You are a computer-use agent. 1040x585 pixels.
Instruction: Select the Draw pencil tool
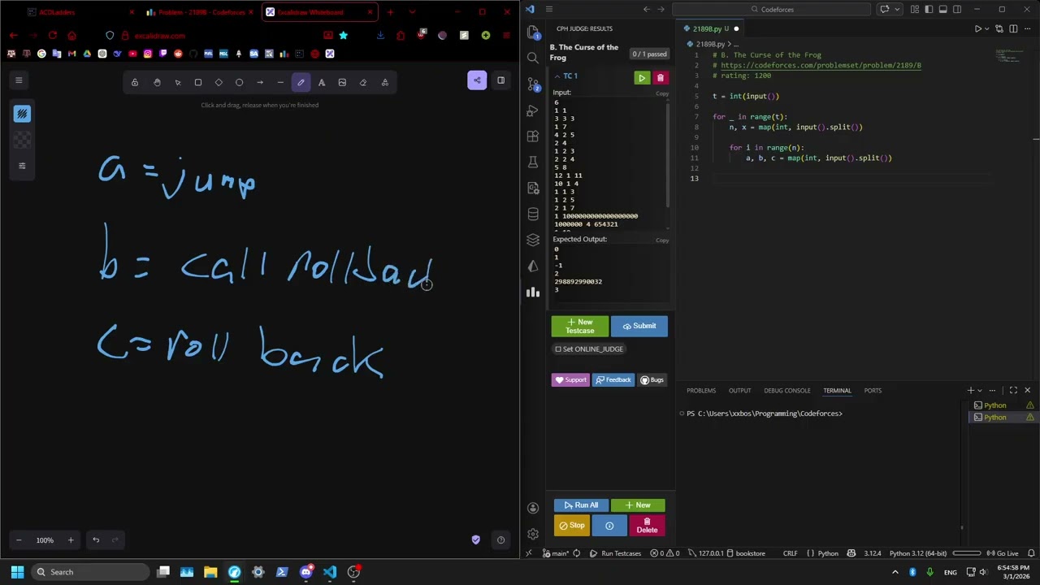[x=301, y=82]
